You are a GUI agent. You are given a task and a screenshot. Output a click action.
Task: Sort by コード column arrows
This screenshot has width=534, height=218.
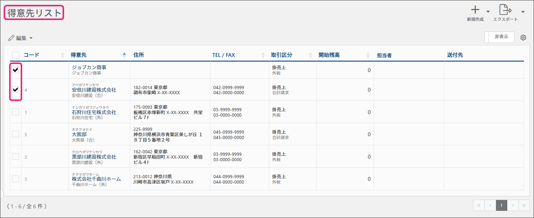coord(63,55)
